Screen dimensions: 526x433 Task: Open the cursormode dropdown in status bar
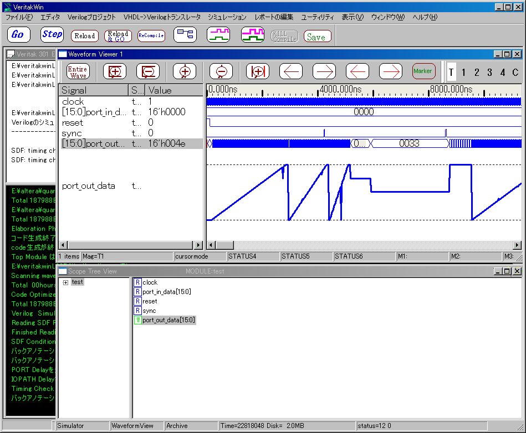200,256
